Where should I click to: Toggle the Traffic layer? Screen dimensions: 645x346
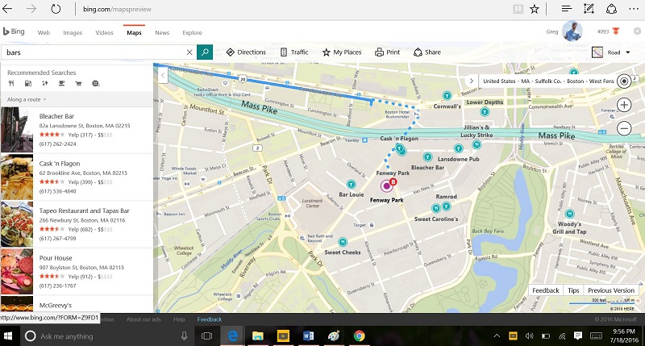(x=294, y=52)
